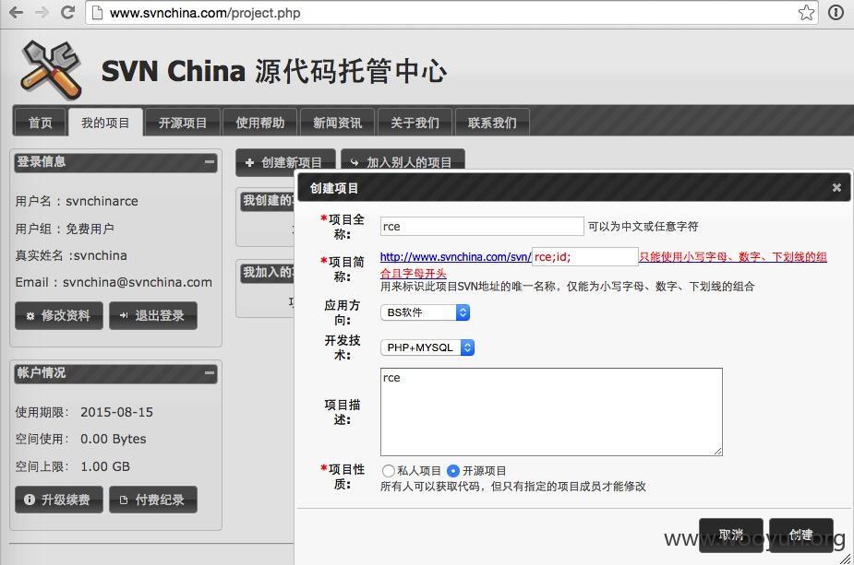Select the 开源项目 radio button
This screenshot has height=565, width=854.
[452, 470]
